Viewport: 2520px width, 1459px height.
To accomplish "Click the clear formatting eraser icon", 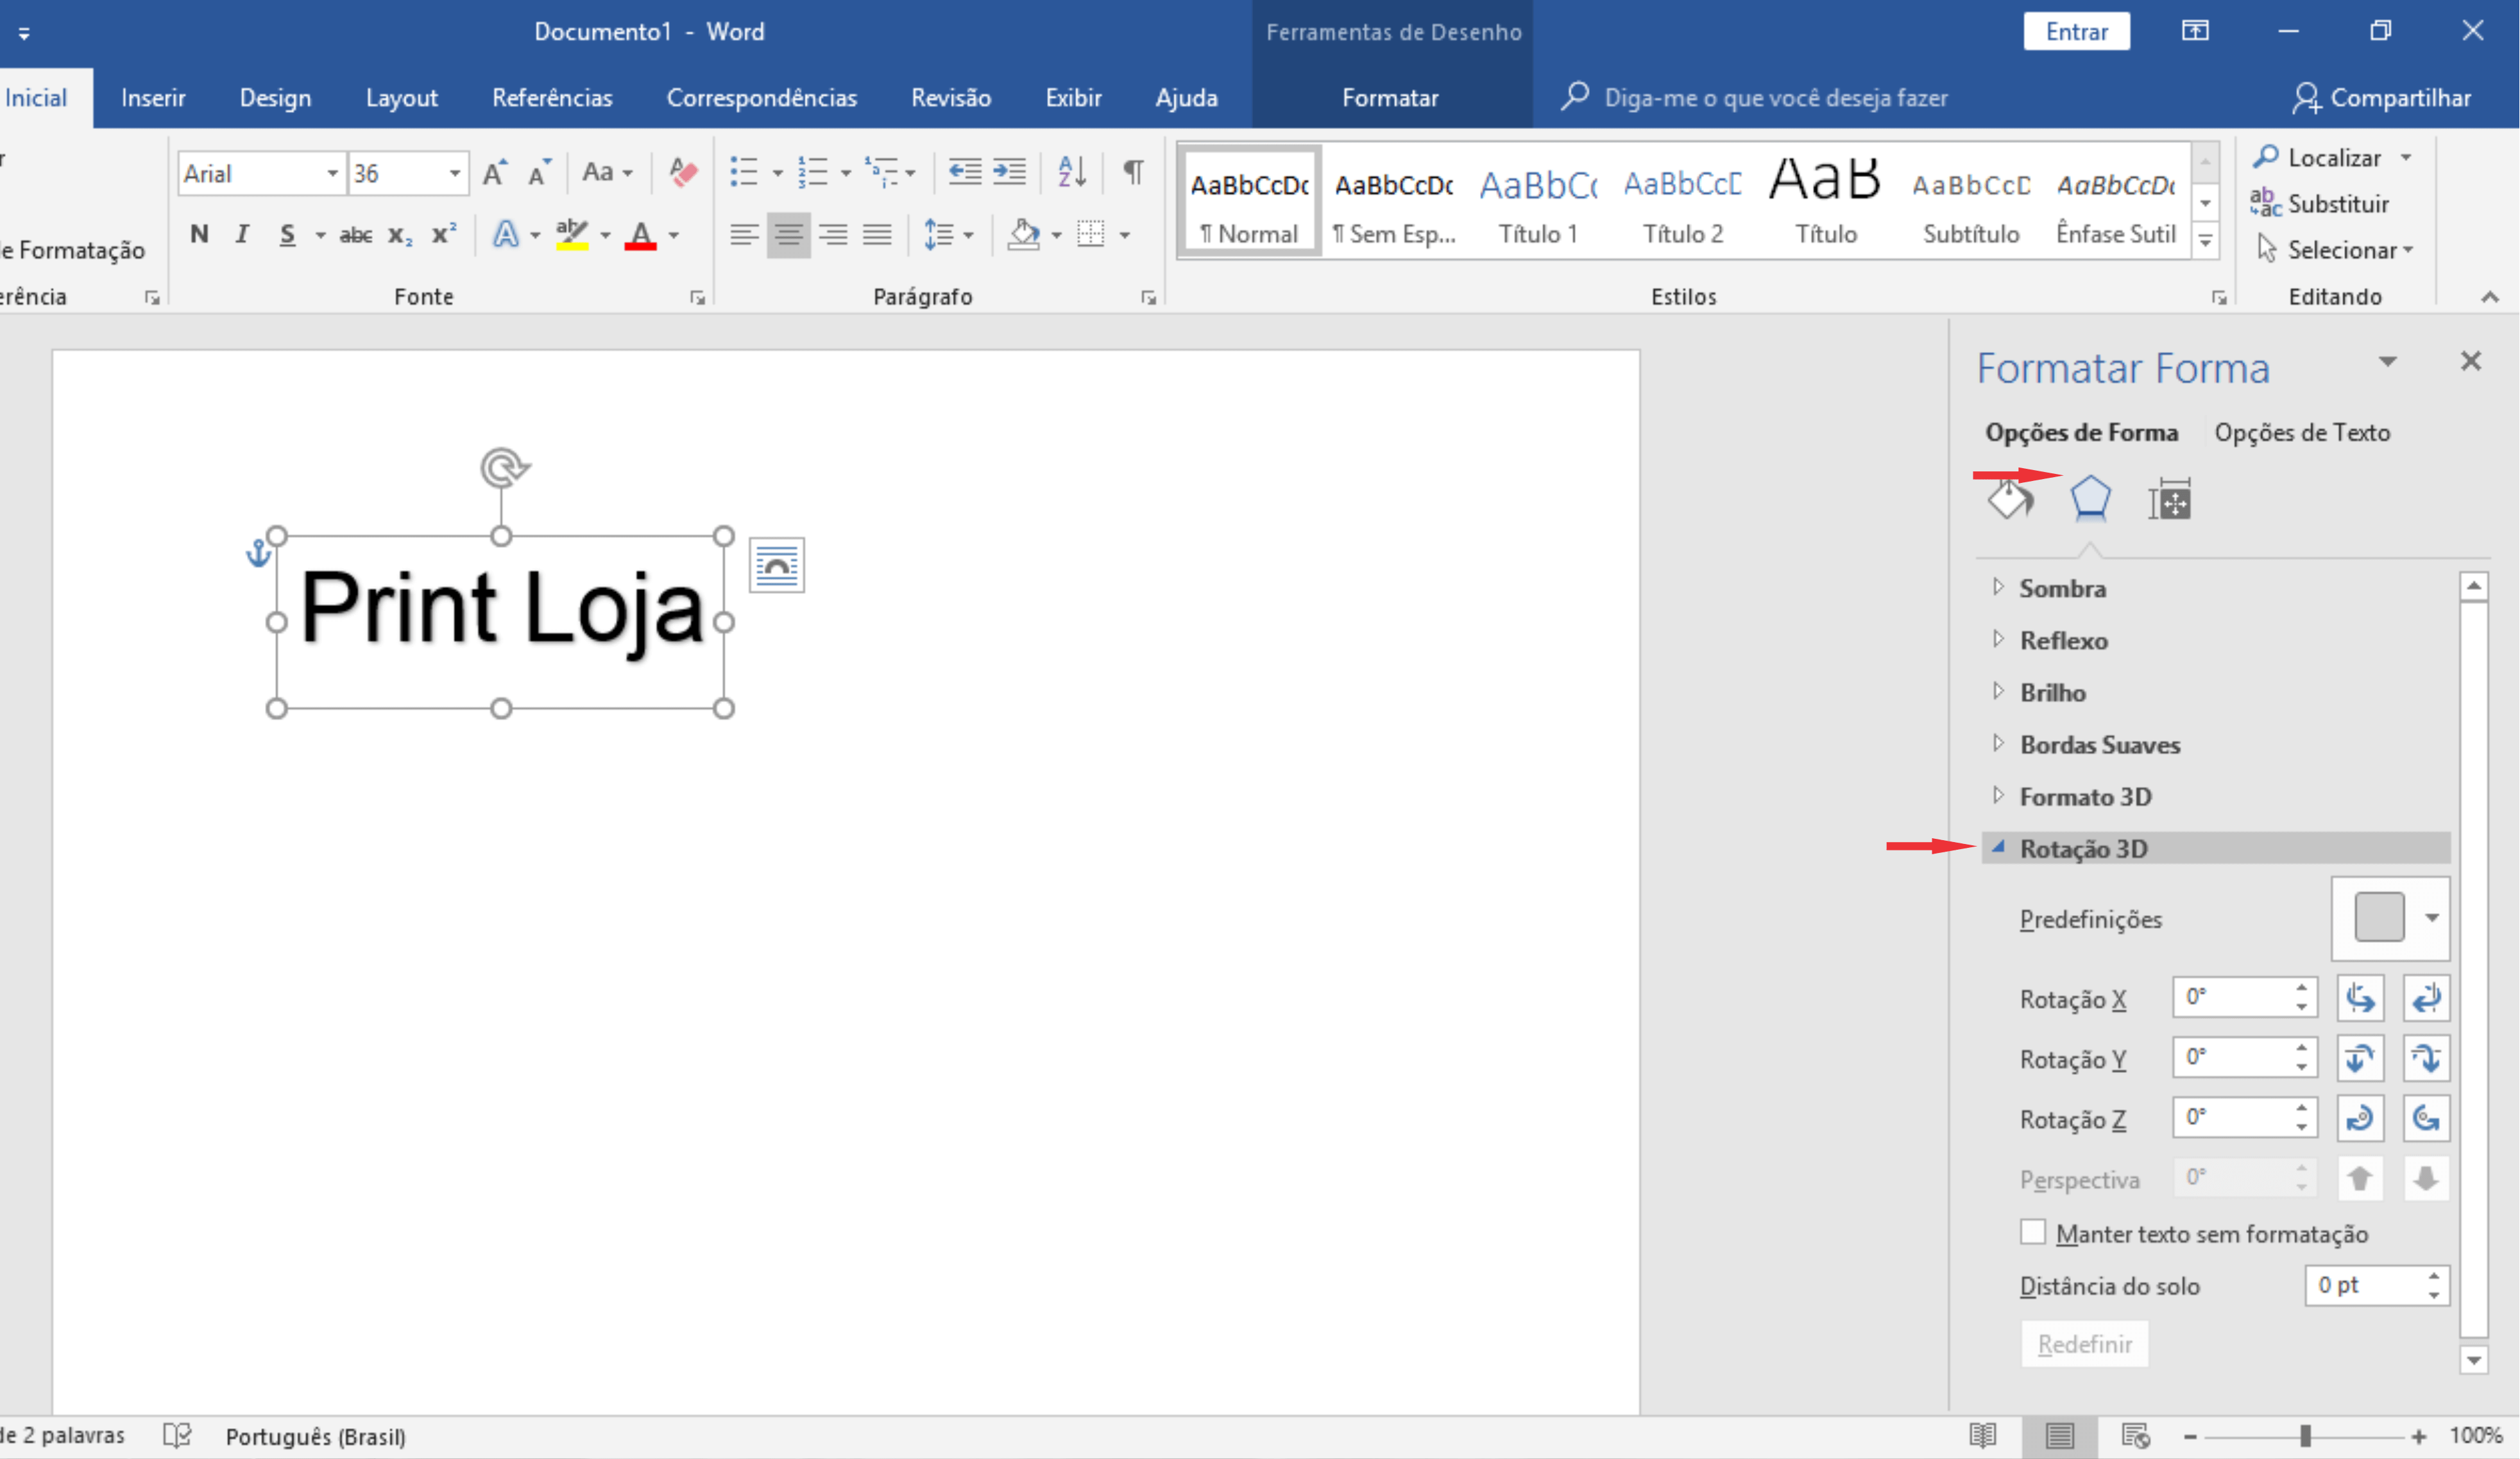I will tap(683, 173).
